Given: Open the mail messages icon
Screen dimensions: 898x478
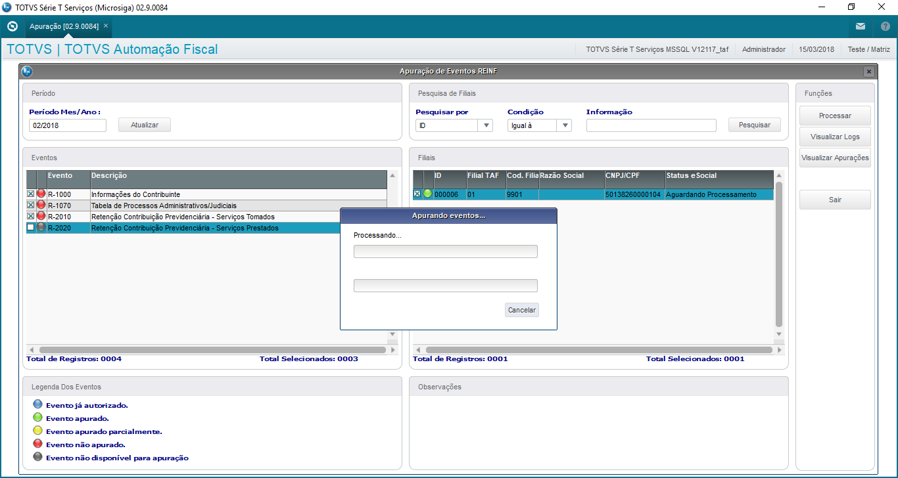Looking at the screenshot, I should click(x=861, y=26).
